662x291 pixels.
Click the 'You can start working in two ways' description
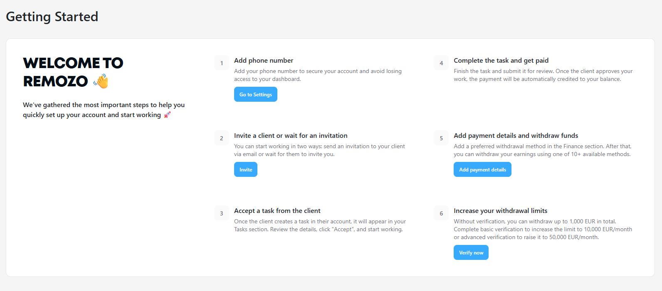[x=319, y=150]
